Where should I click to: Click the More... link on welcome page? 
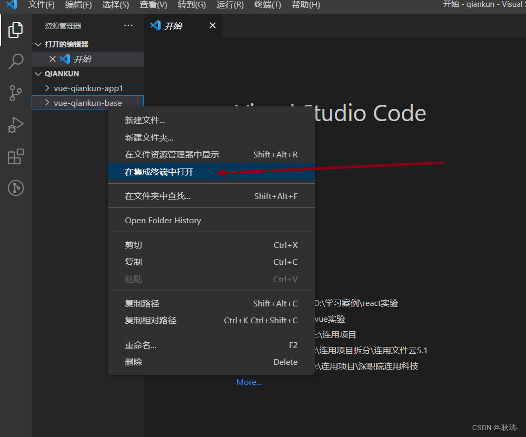[249, 382]
